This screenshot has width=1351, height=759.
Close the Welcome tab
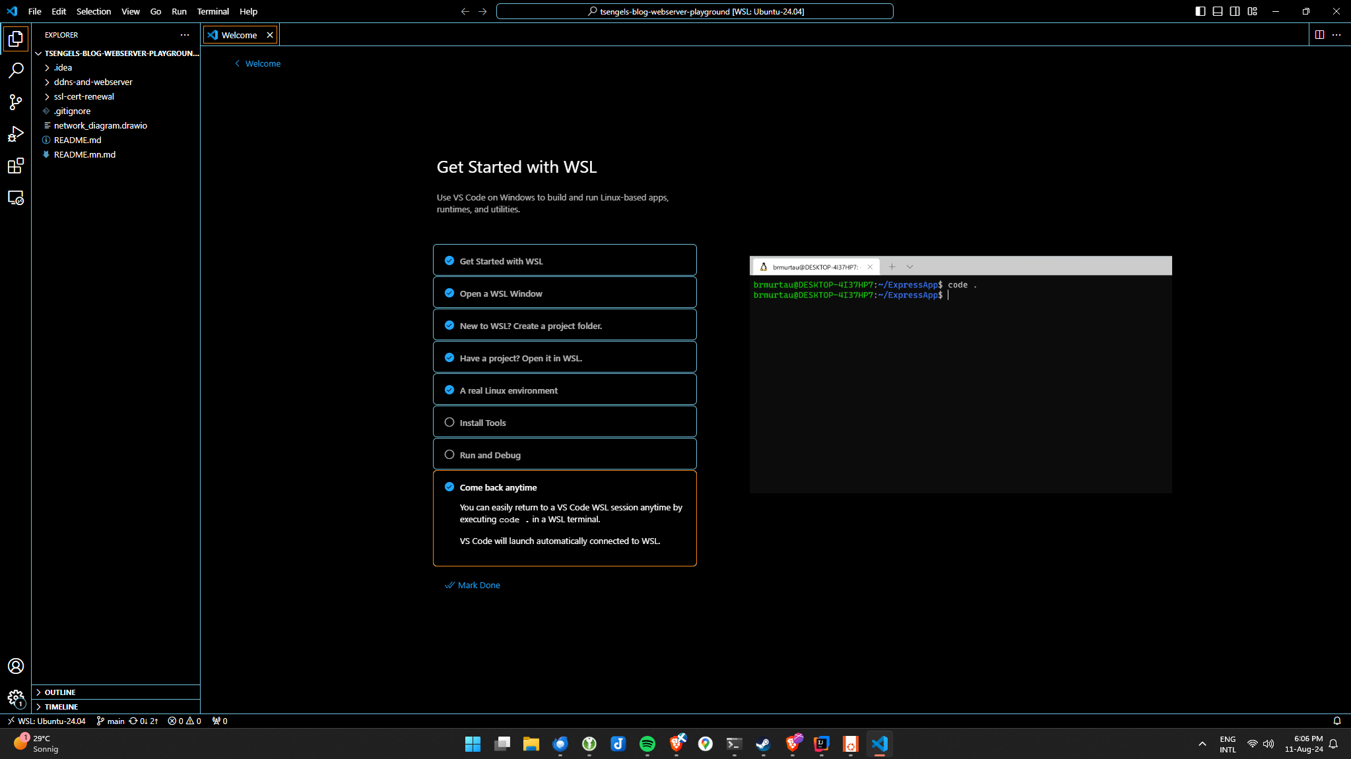(269, 35)
